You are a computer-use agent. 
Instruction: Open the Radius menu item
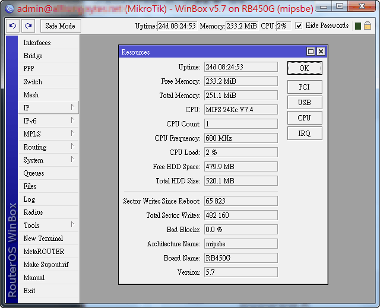coord(49,212)
